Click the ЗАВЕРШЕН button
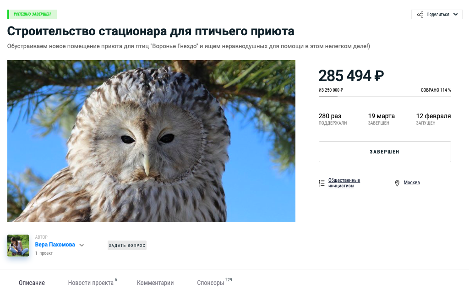469x290 pixels. coord(385,152)
